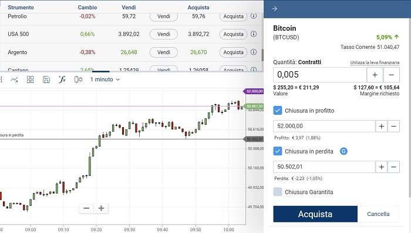Uncheck Chiusura in profitto checkbox
The width and height of the screenshot is (411, 233).
(x=278, y=111)
